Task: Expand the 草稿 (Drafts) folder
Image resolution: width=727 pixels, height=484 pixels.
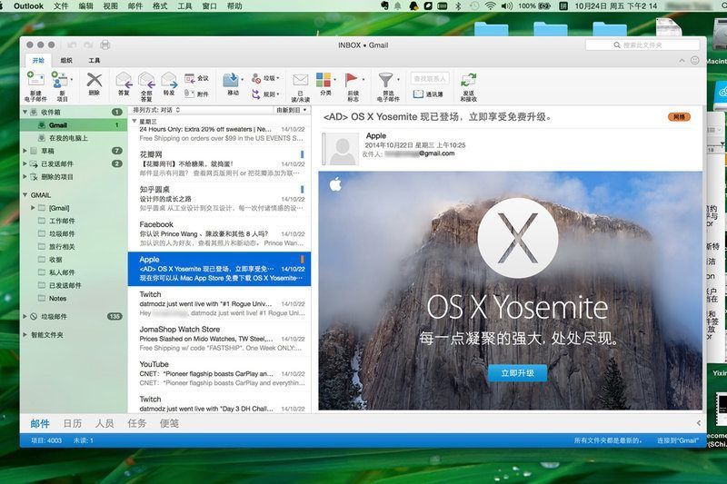Action: coord(25,151)
